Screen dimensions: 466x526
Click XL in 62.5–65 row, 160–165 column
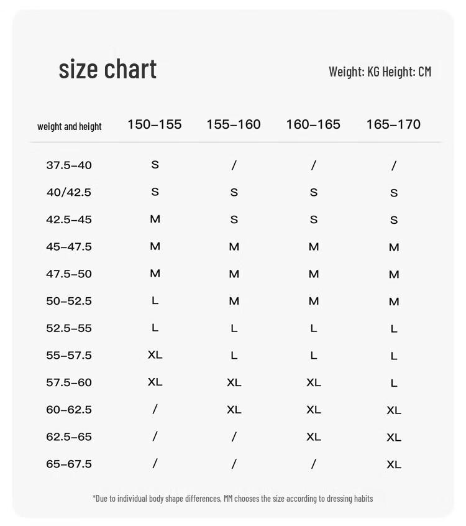click(x=314, y=436)
